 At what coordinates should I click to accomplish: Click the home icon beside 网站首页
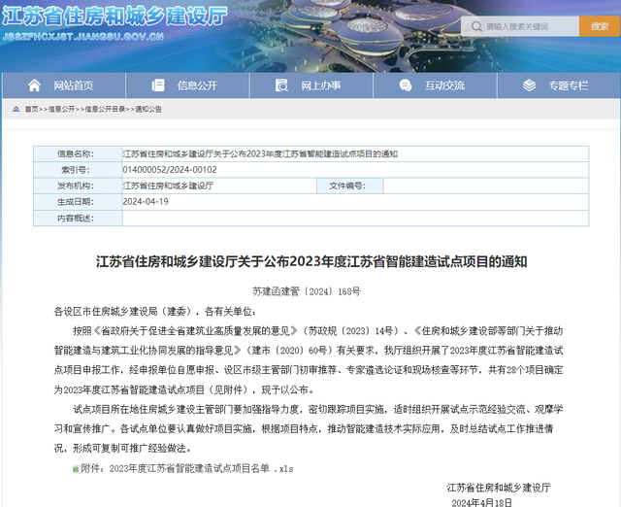[x=35, y=85]
